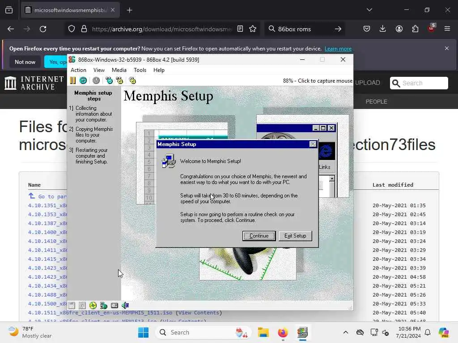Close the microsoftwindowsmemphis tab
The width and height of the screenshot is (458, 343).
pos(113,10)
